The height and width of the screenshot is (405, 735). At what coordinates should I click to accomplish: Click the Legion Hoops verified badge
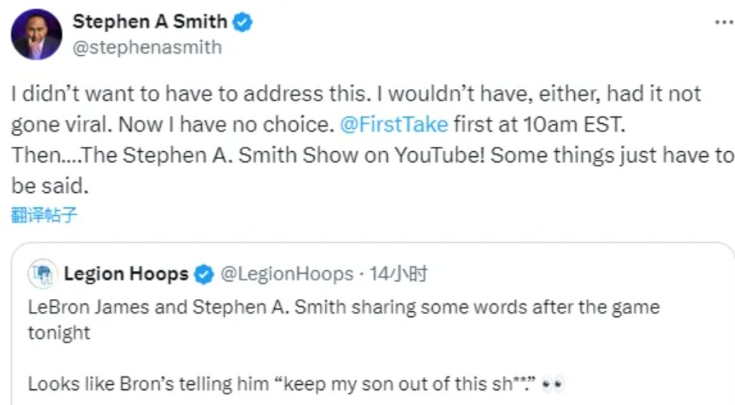204,274
